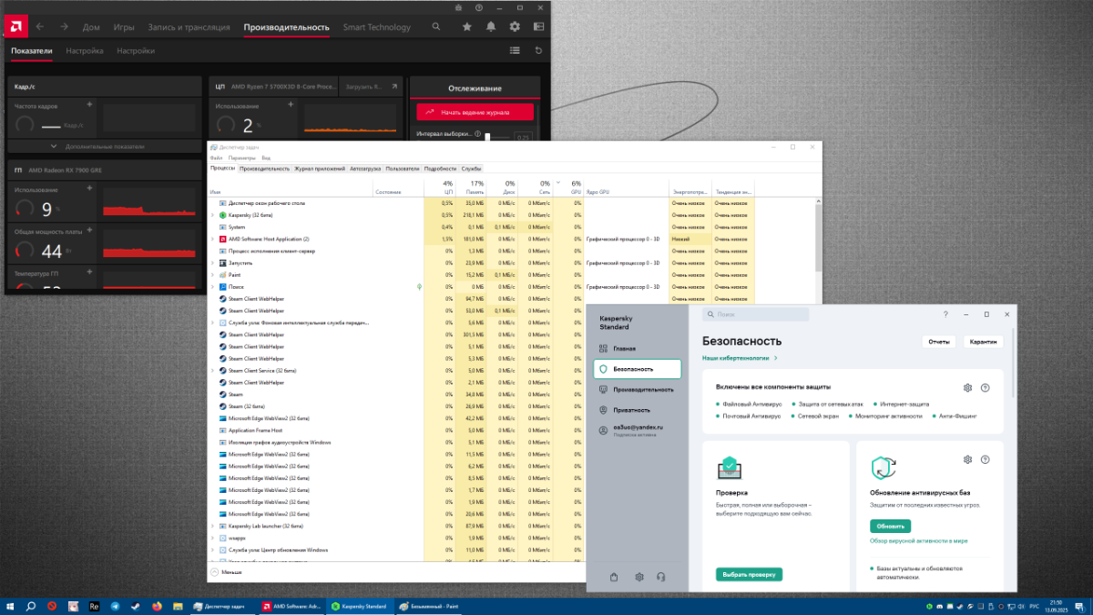Click Начать ведение журнала in AMD Software
The width and height of the screenshot is (1093, 615).
pyautogui.click(x=475, y=112)
